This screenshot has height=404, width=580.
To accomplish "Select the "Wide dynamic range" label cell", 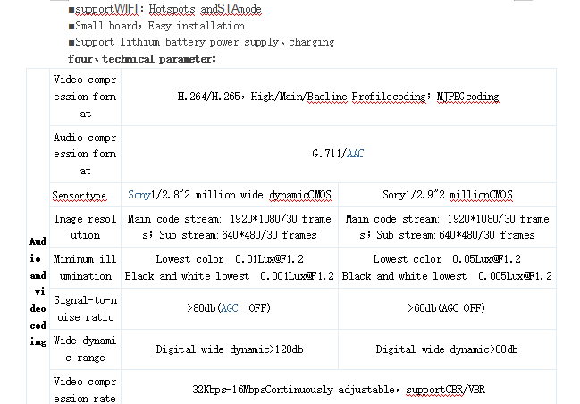I will click(x=85, y=349).
